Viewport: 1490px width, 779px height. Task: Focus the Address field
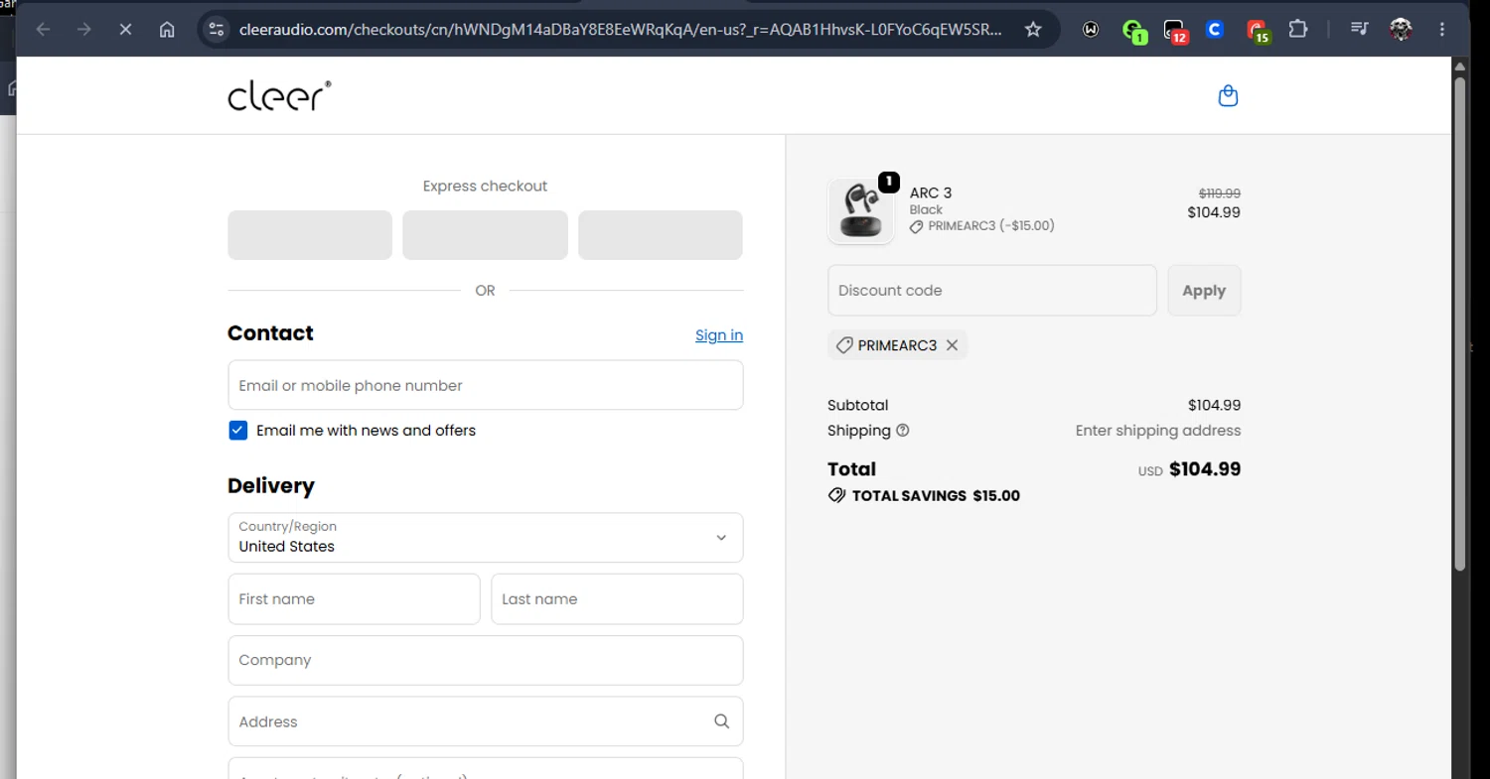click(485, 721)
